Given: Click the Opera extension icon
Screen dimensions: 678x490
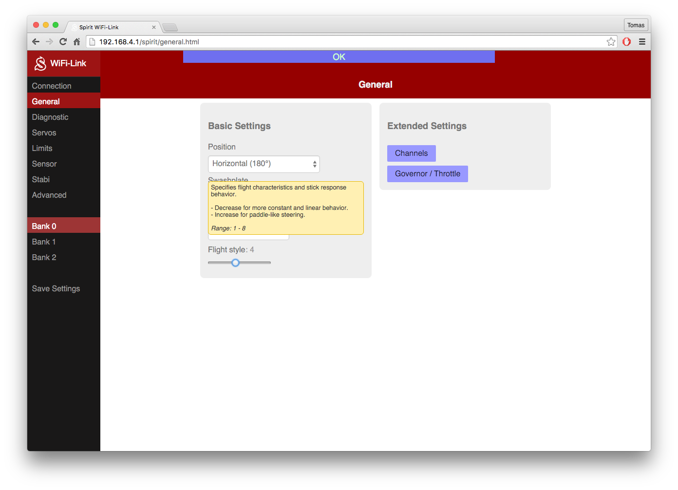Looking at the screenshot, I should (x=626, y=42).
